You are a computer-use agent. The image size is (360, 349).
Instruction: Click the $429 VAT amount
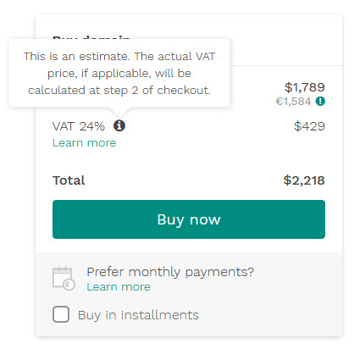(309, 126)
